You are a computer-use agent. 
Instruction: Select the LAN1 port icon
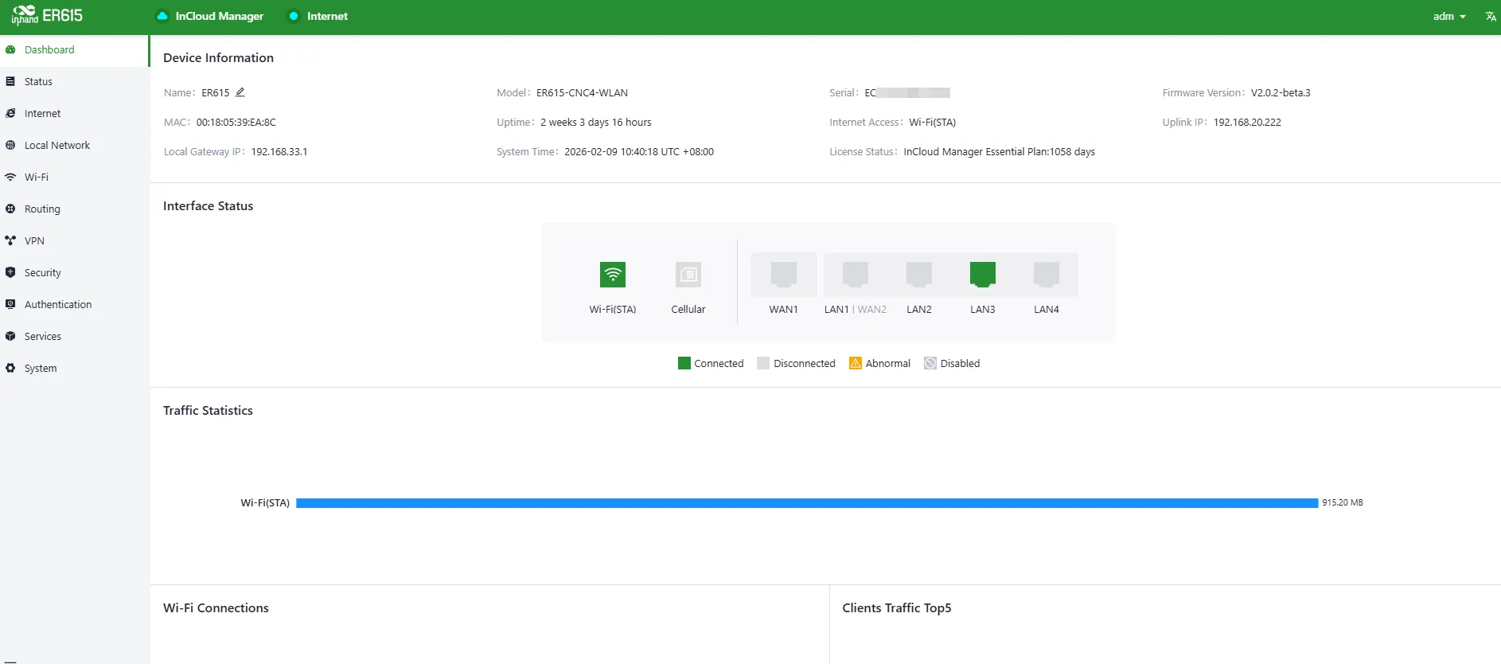[856, 275]
